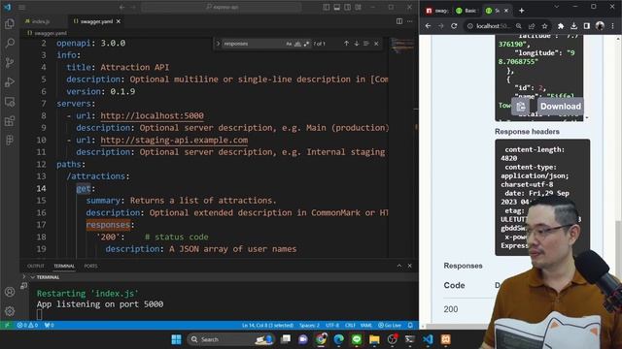Change the CRLF end-of-line setting
622x349 pixels.
pos(350,326)
